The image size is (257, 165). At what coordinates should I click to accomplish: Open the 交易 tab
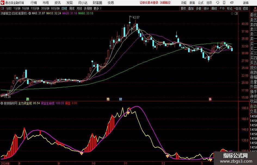click(x=111, y=3)
